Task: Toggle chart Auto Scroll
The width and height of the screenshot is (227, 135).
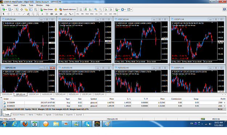Action: coord(106,9)
